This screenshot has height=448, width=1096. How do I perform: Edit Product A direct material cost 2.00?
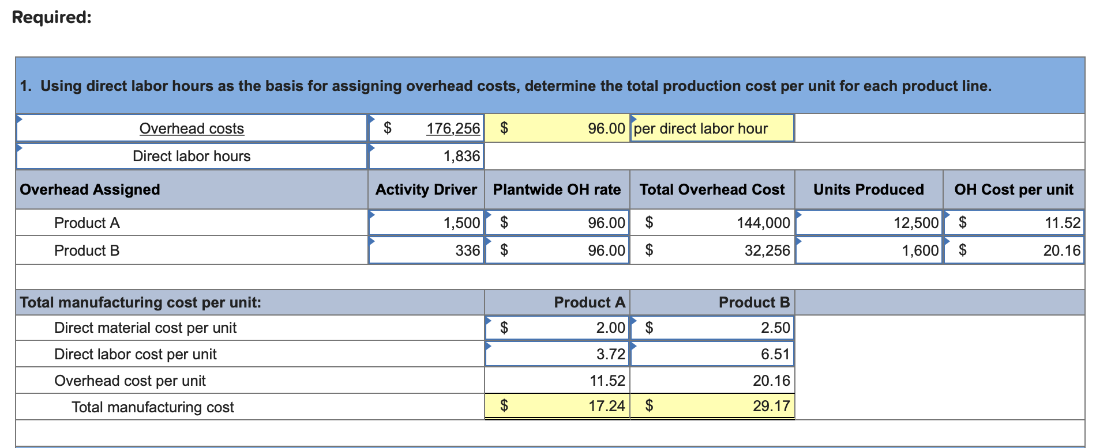(x=557, y=328)
